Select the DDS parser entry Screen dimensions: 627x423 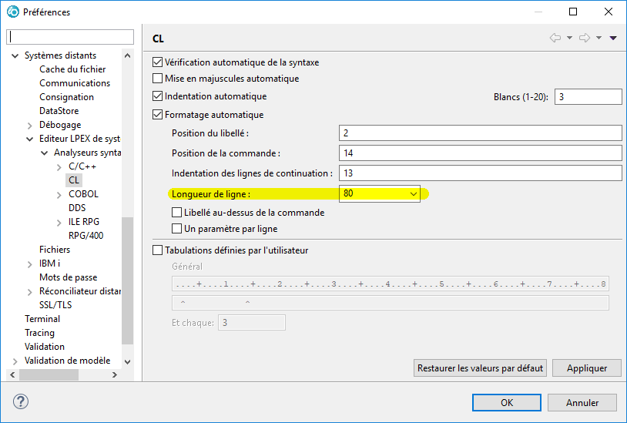pos(77,208)
